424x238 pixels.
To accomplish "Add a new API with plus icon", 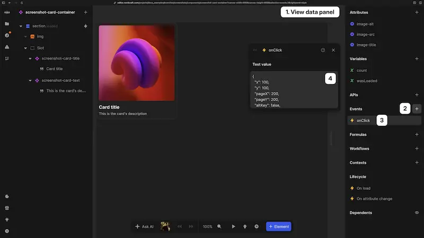I will [x=417, y=95].
